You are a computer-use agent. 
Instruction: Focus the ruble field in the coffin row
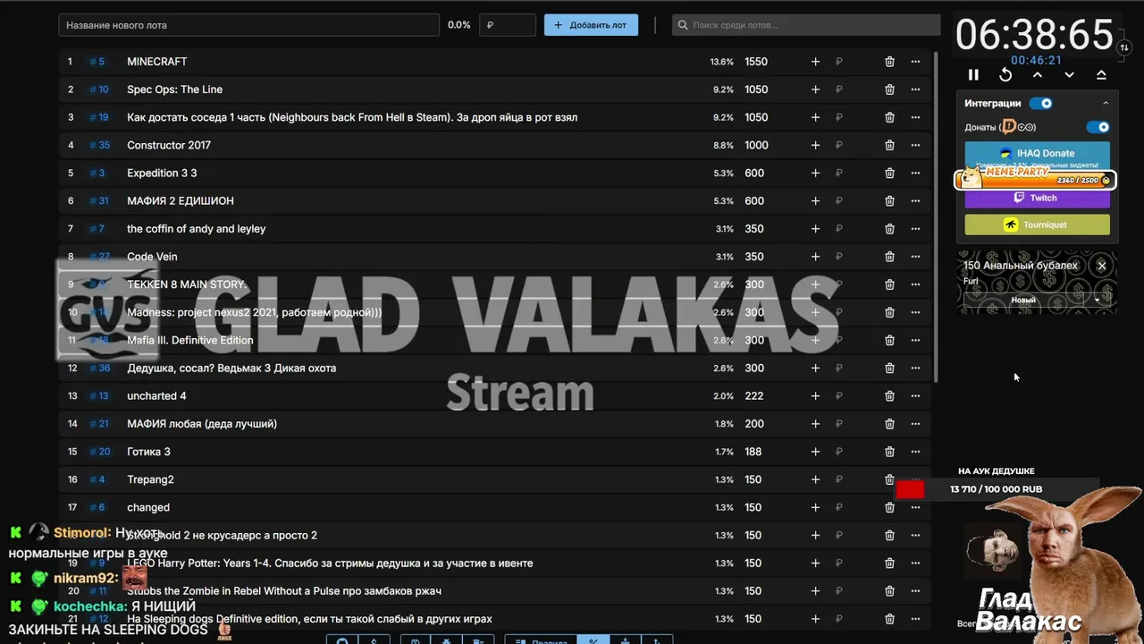(851, 229)
